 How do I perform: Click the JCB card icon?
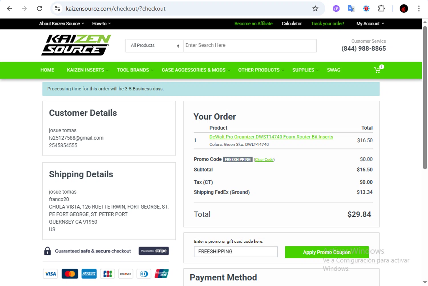(x=108, y=274)
